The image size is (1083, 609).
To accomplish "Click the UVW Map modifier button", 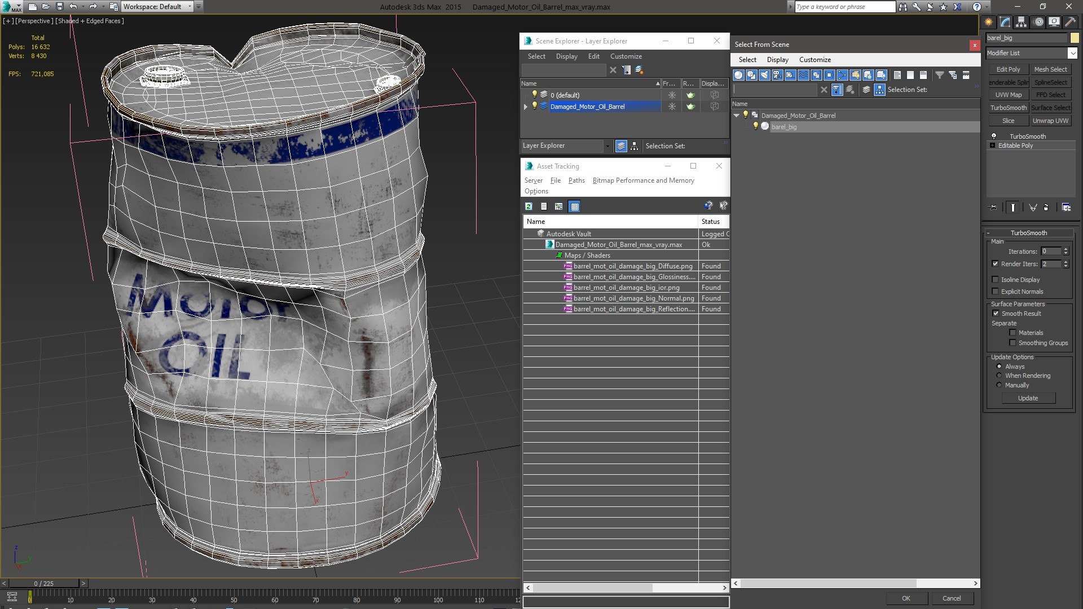I will pos(1008,95).
